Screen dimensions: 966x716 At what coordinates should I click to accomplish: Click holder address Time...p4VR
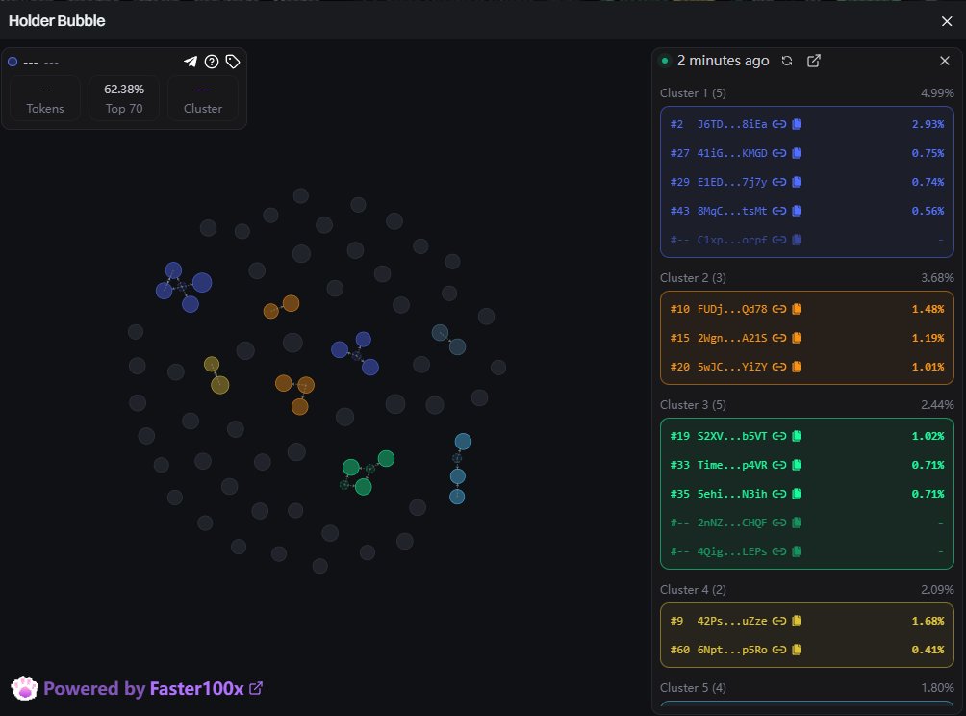[732, 465]
